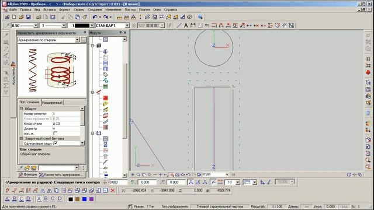Open the Справка menu
Screen dimensions: 374x210
(171, 10)
